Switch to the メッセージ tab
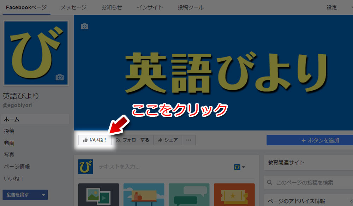 pyautogui.click(x=74, y=7)
